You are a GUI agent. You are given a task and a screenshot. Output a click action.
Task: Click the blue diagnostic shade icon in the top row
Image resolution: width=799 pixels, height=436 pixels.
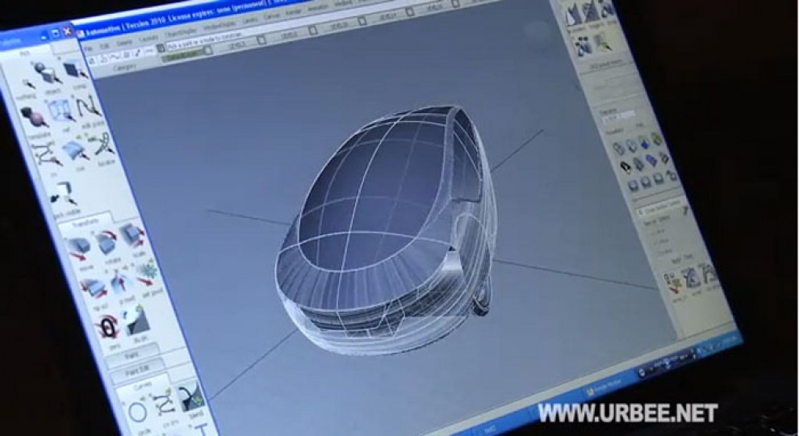(643, 143)
